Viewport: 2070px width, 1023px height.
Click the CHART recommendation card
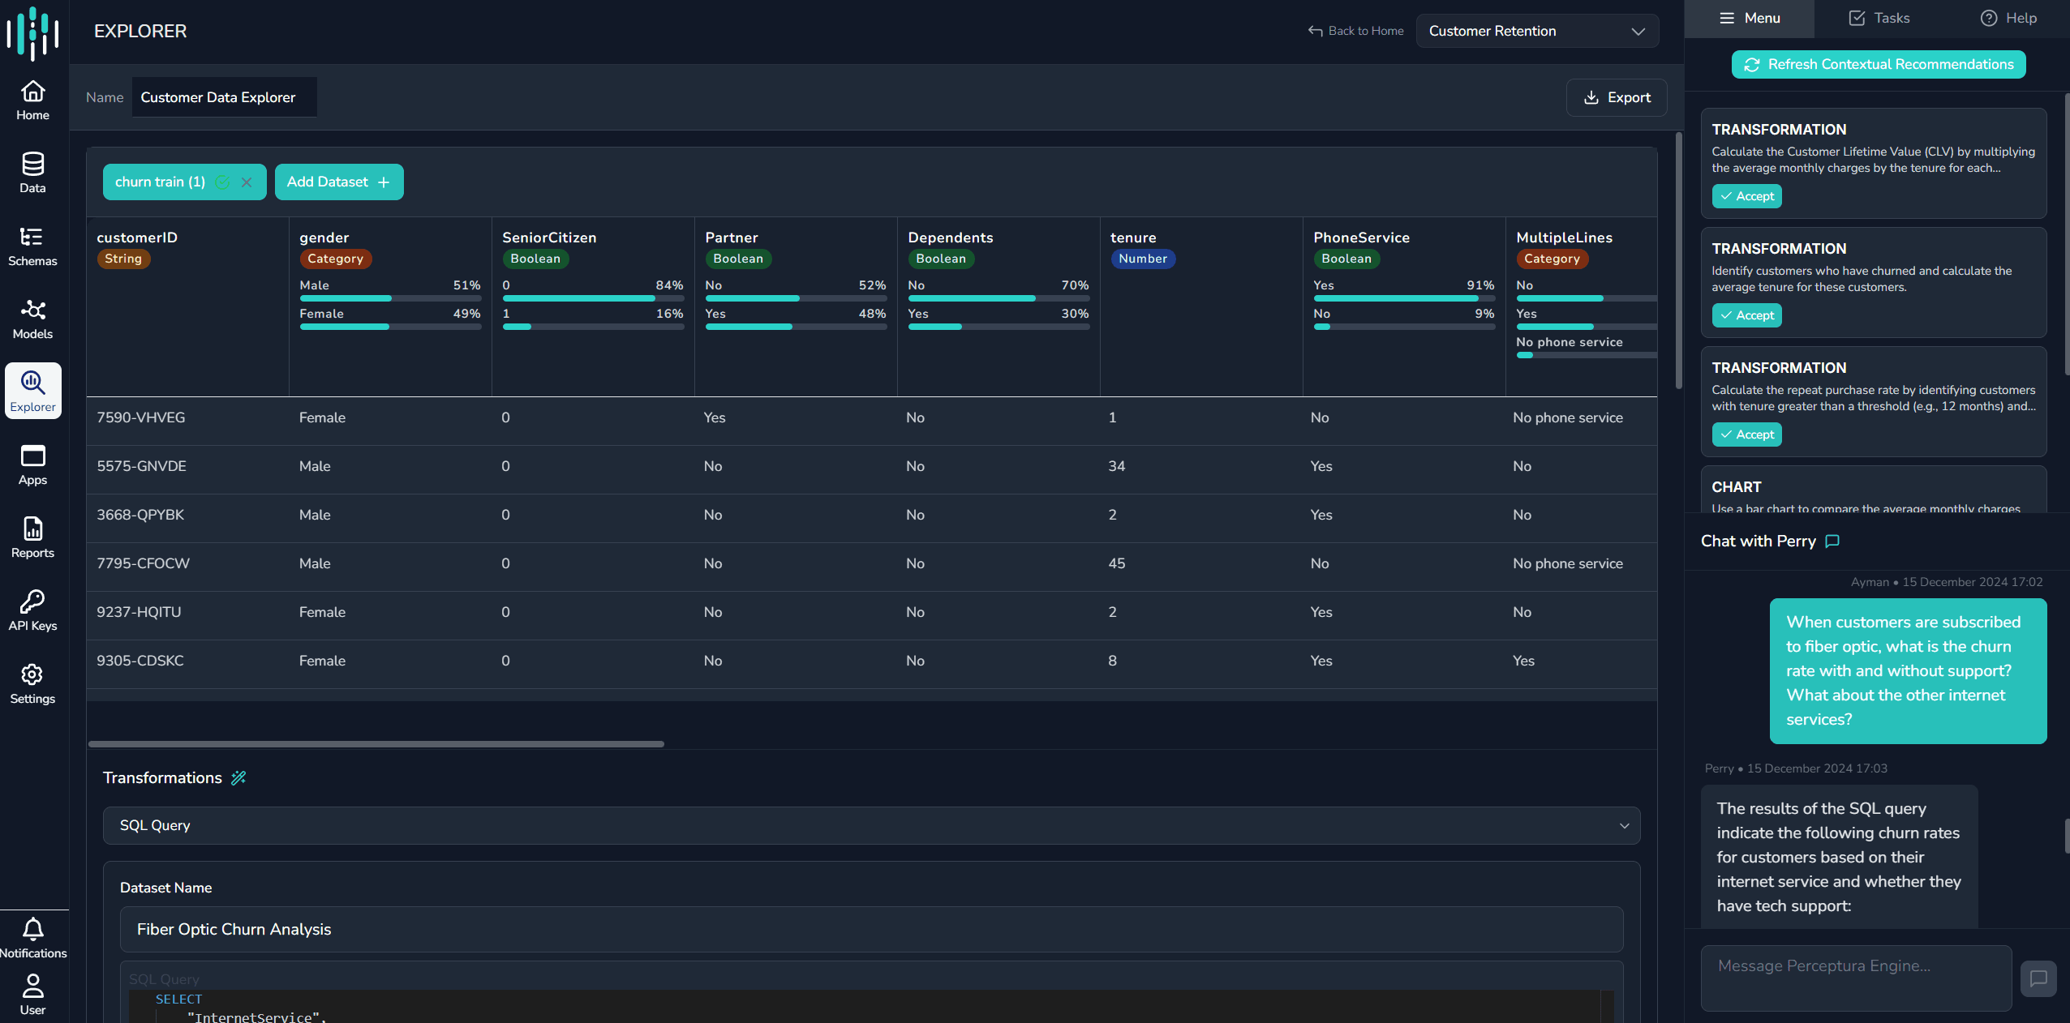click(x=1873, y=490)
